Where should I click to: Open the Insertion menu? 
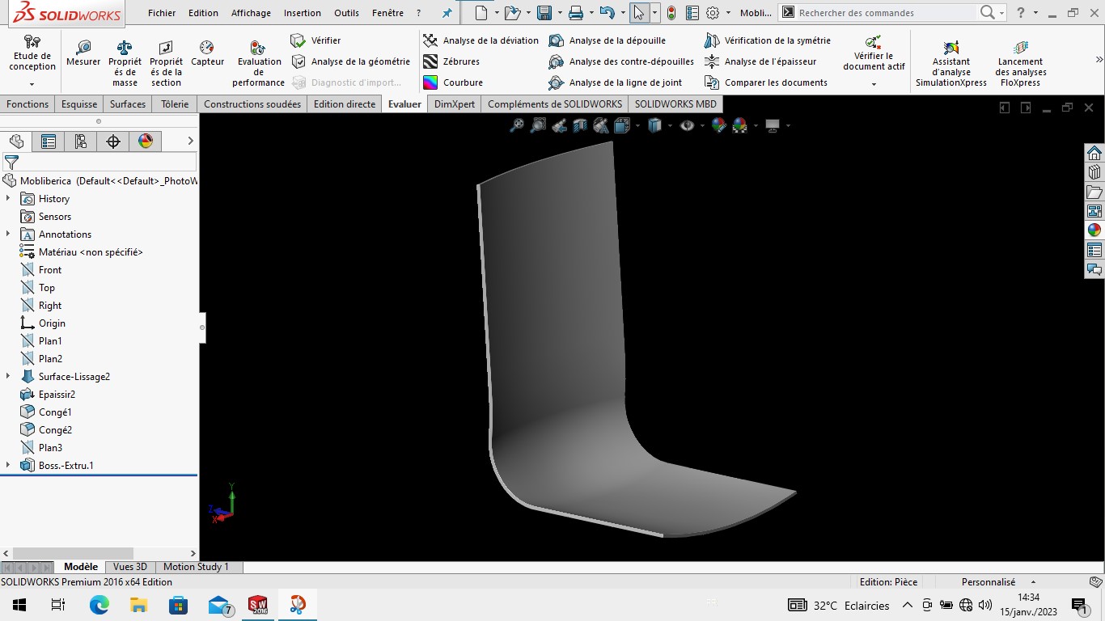303,13
